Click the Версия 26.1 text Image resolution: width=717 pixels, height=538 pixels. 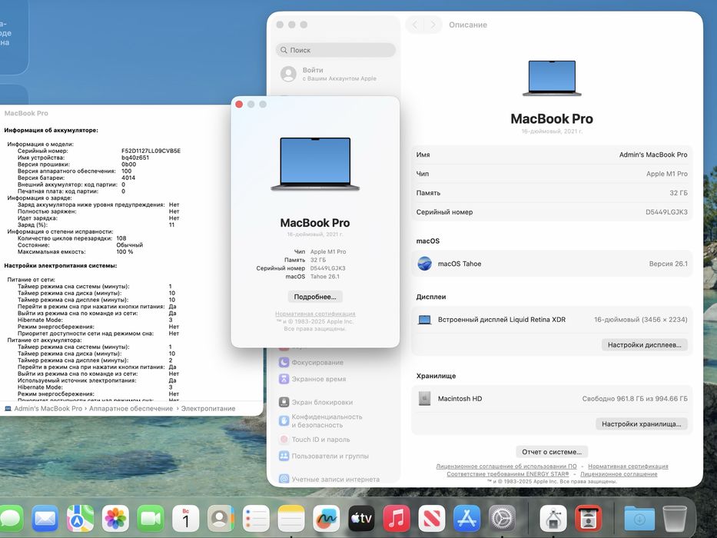(668, 264)
